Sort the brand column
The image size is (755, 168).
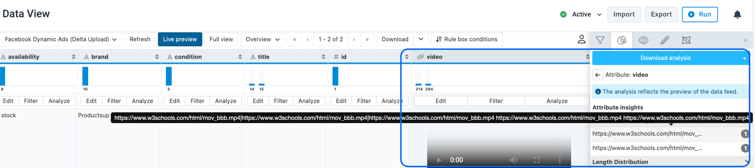point(157,57)
